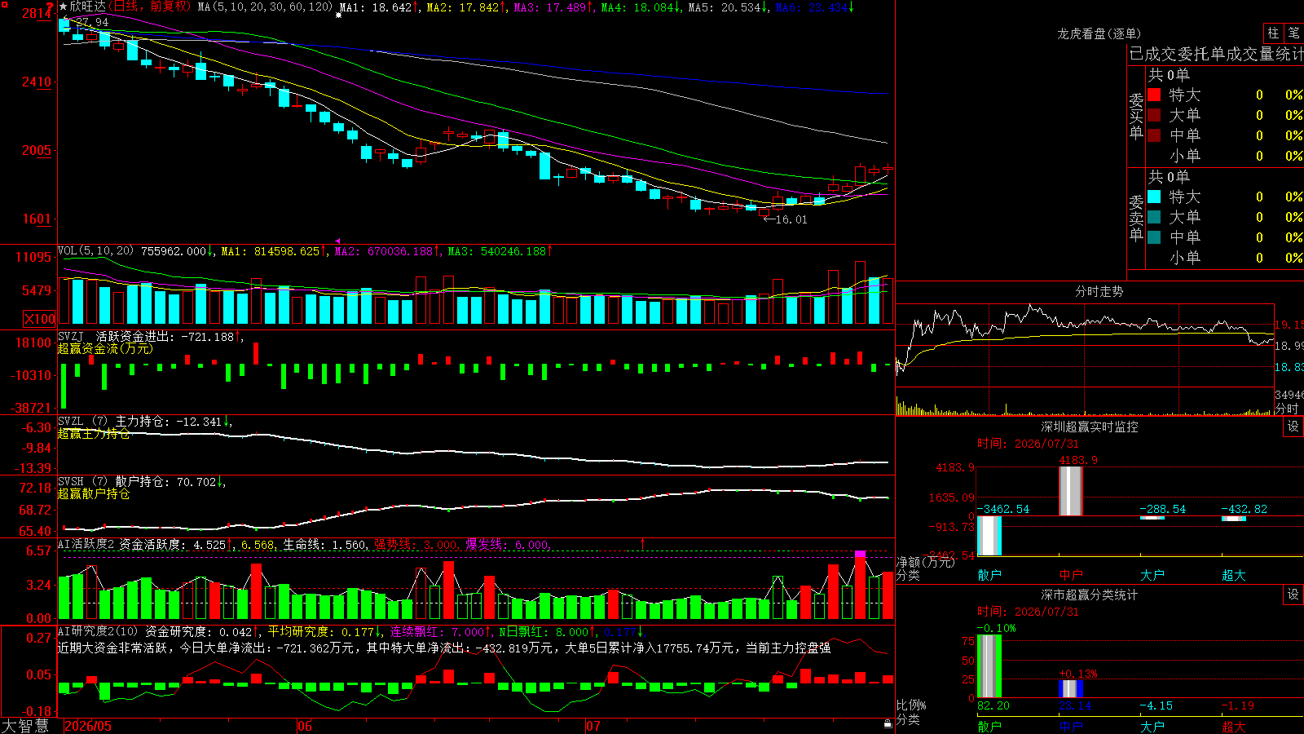Click the small red square icon at top-left corner
1304x734 pixels.
tap(3, 3)
